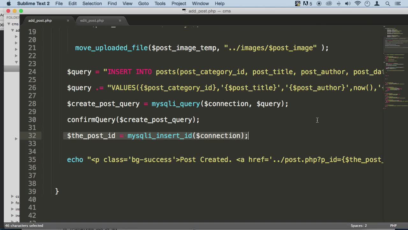408x230 pixels.
Task: Open the Notification Center list icon
Action: [x=397, y=4]
